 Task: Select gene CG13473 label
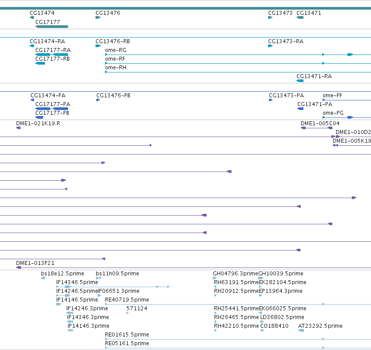point(280,13)
